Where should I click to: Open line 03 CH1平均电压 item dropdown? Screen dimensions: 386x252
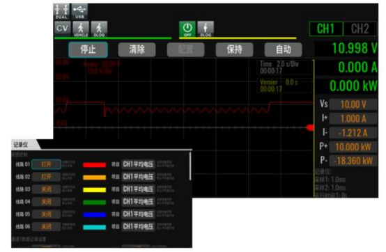pyautogui.click(x=139, y=189)
